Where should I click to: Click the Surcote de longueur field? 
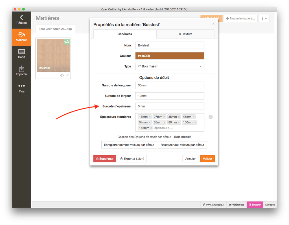point(170,85)
